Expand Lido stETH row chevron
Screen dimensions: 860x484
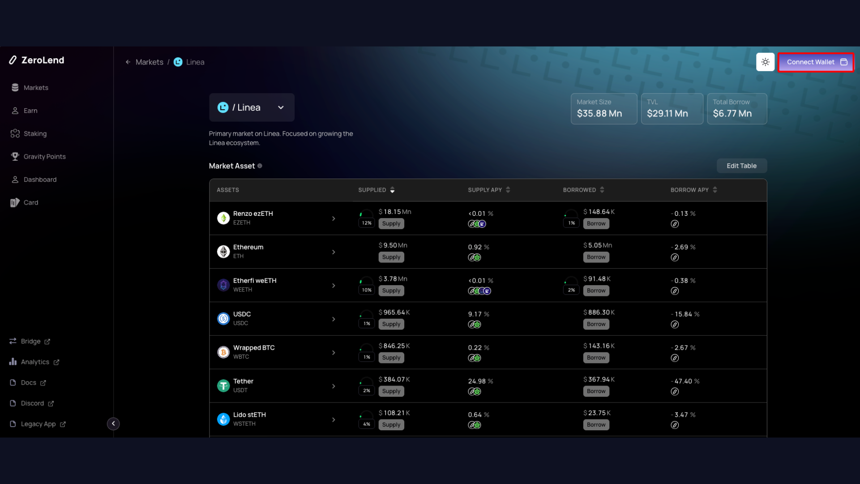[334, 420]
